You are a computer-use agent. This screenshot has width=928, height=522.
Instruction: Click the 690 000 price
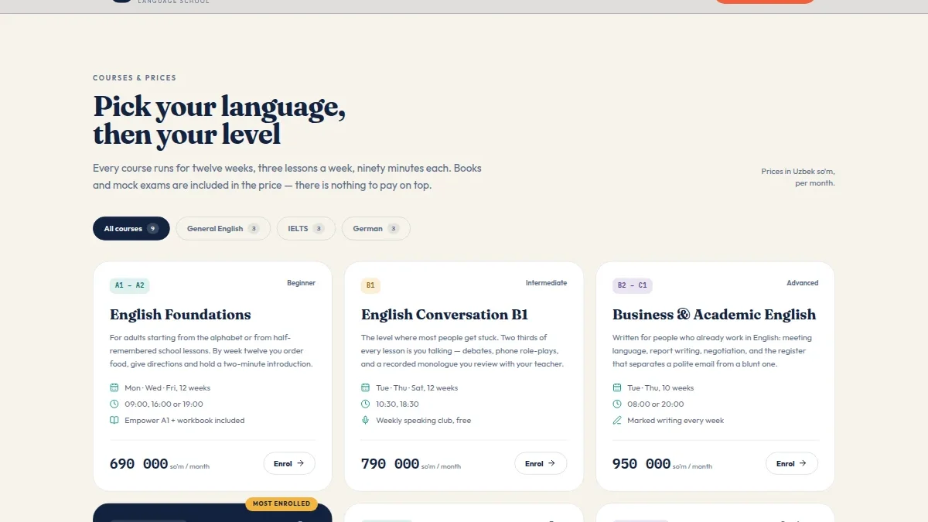pyautogui.click(x=139, y=464)
